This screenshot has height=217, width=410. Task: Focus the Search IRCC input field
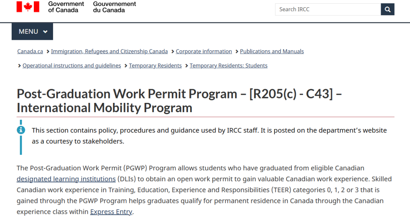[328, 9]
